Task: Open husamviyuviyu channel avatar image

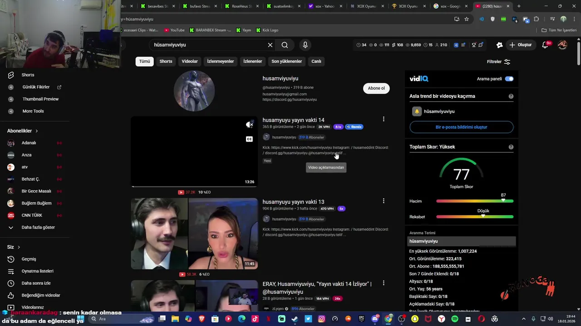Action: point(194,91)
